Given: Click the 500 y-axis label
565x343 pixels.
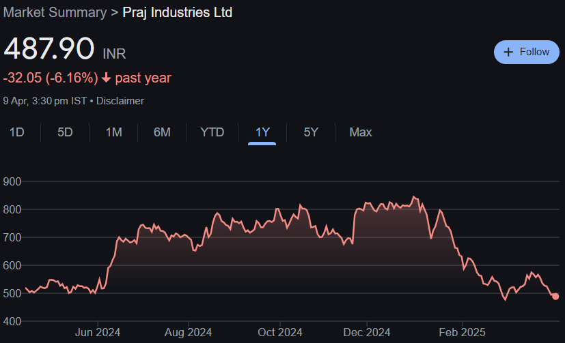Looking at the screenshot, I should 12,294.
